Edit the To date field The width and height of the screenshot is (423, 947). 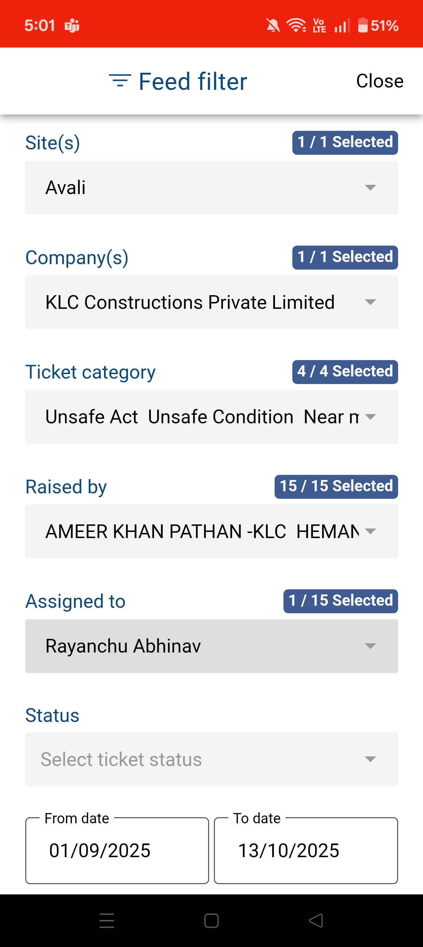point(306,850)
